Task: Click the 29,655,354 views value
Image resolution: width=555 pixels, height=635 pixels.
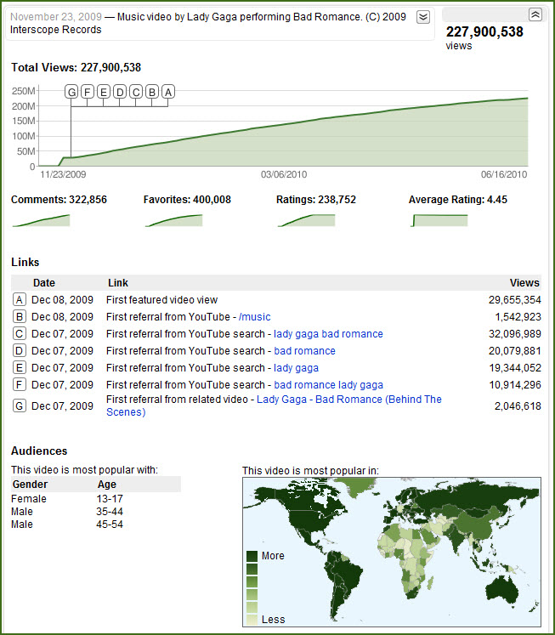Action: 514,300
